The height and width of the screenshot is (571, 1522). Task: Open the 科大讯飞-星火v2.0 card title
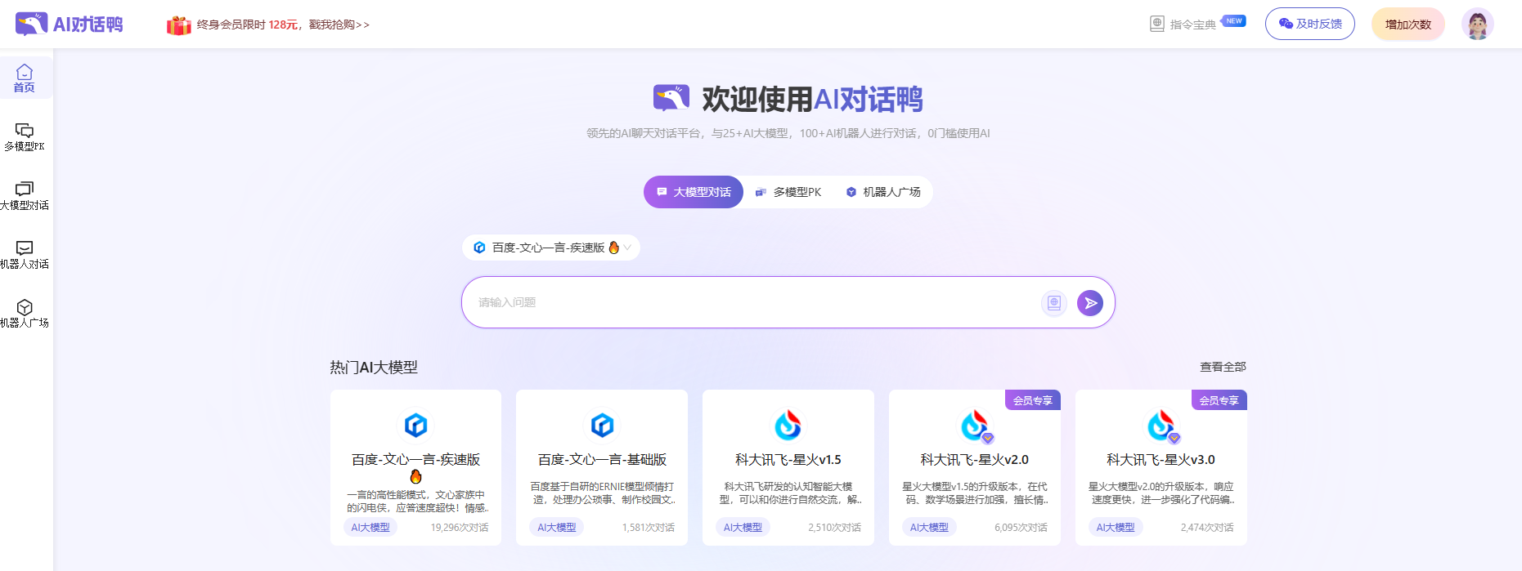(x=975, y=460)
